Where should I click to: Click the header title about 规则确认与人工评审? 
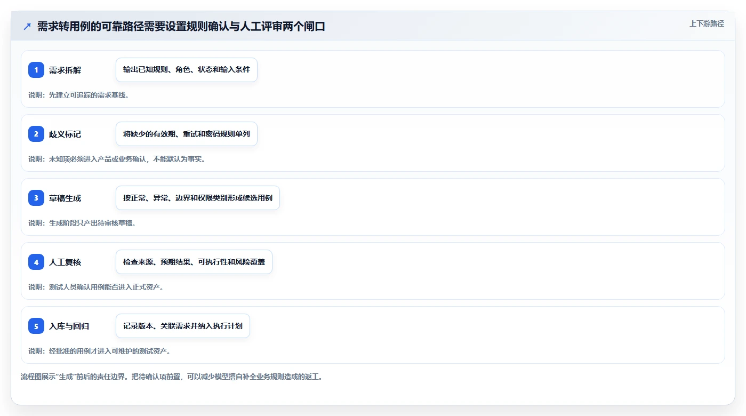click(181, 27)
